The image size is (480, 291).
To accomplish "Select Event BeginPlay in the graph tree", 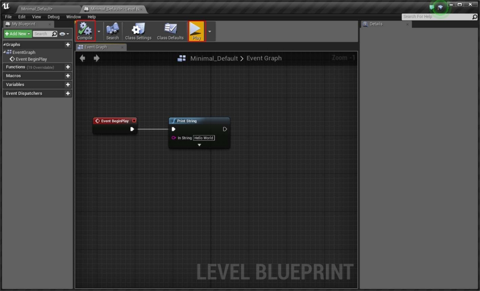I will 31,59.
